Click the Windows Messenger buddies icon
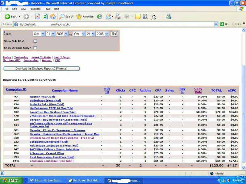 (169, 17)
